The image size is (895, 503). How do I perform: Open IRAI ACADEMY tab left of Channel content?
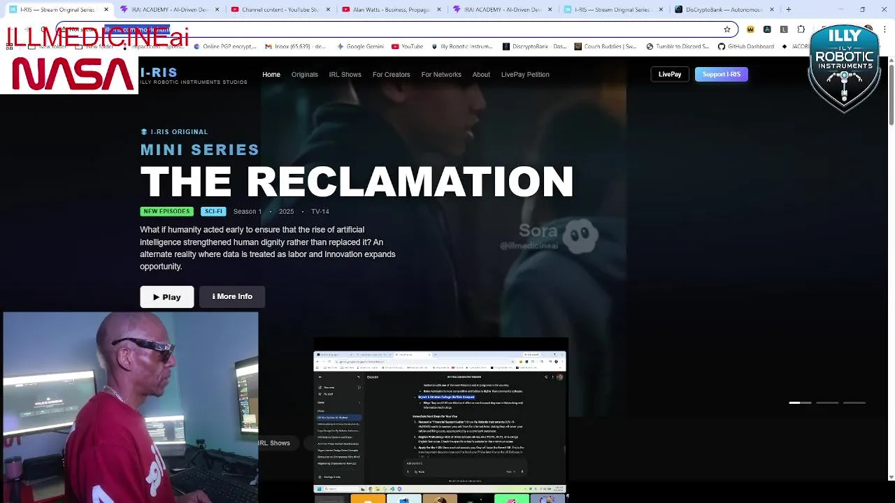(x=170, y=10)
